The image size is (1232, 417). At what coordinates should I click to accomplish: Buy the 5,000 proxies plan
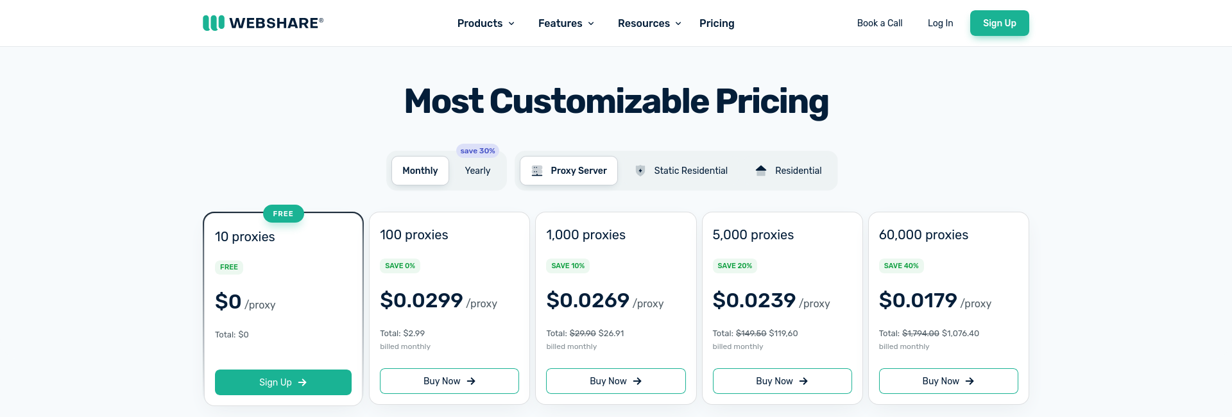coord(782,381)
